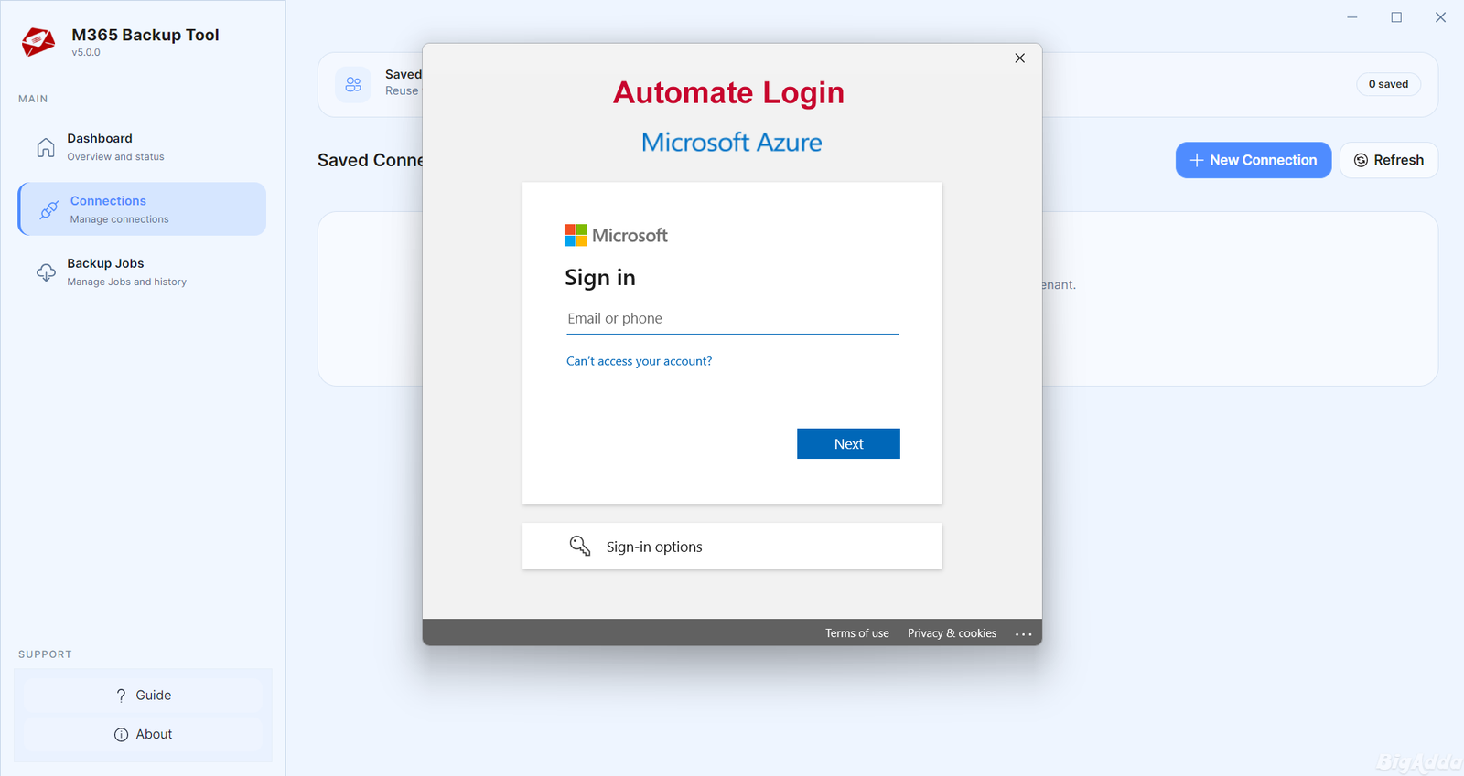Open the Guide support page

click(x=143, y=696)
